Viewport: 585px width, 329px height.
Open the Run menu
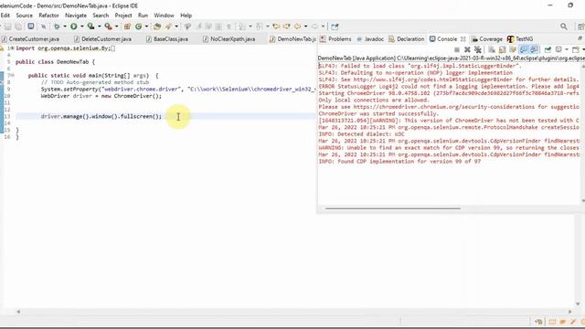pyautogui.click(x=143, y=16)
